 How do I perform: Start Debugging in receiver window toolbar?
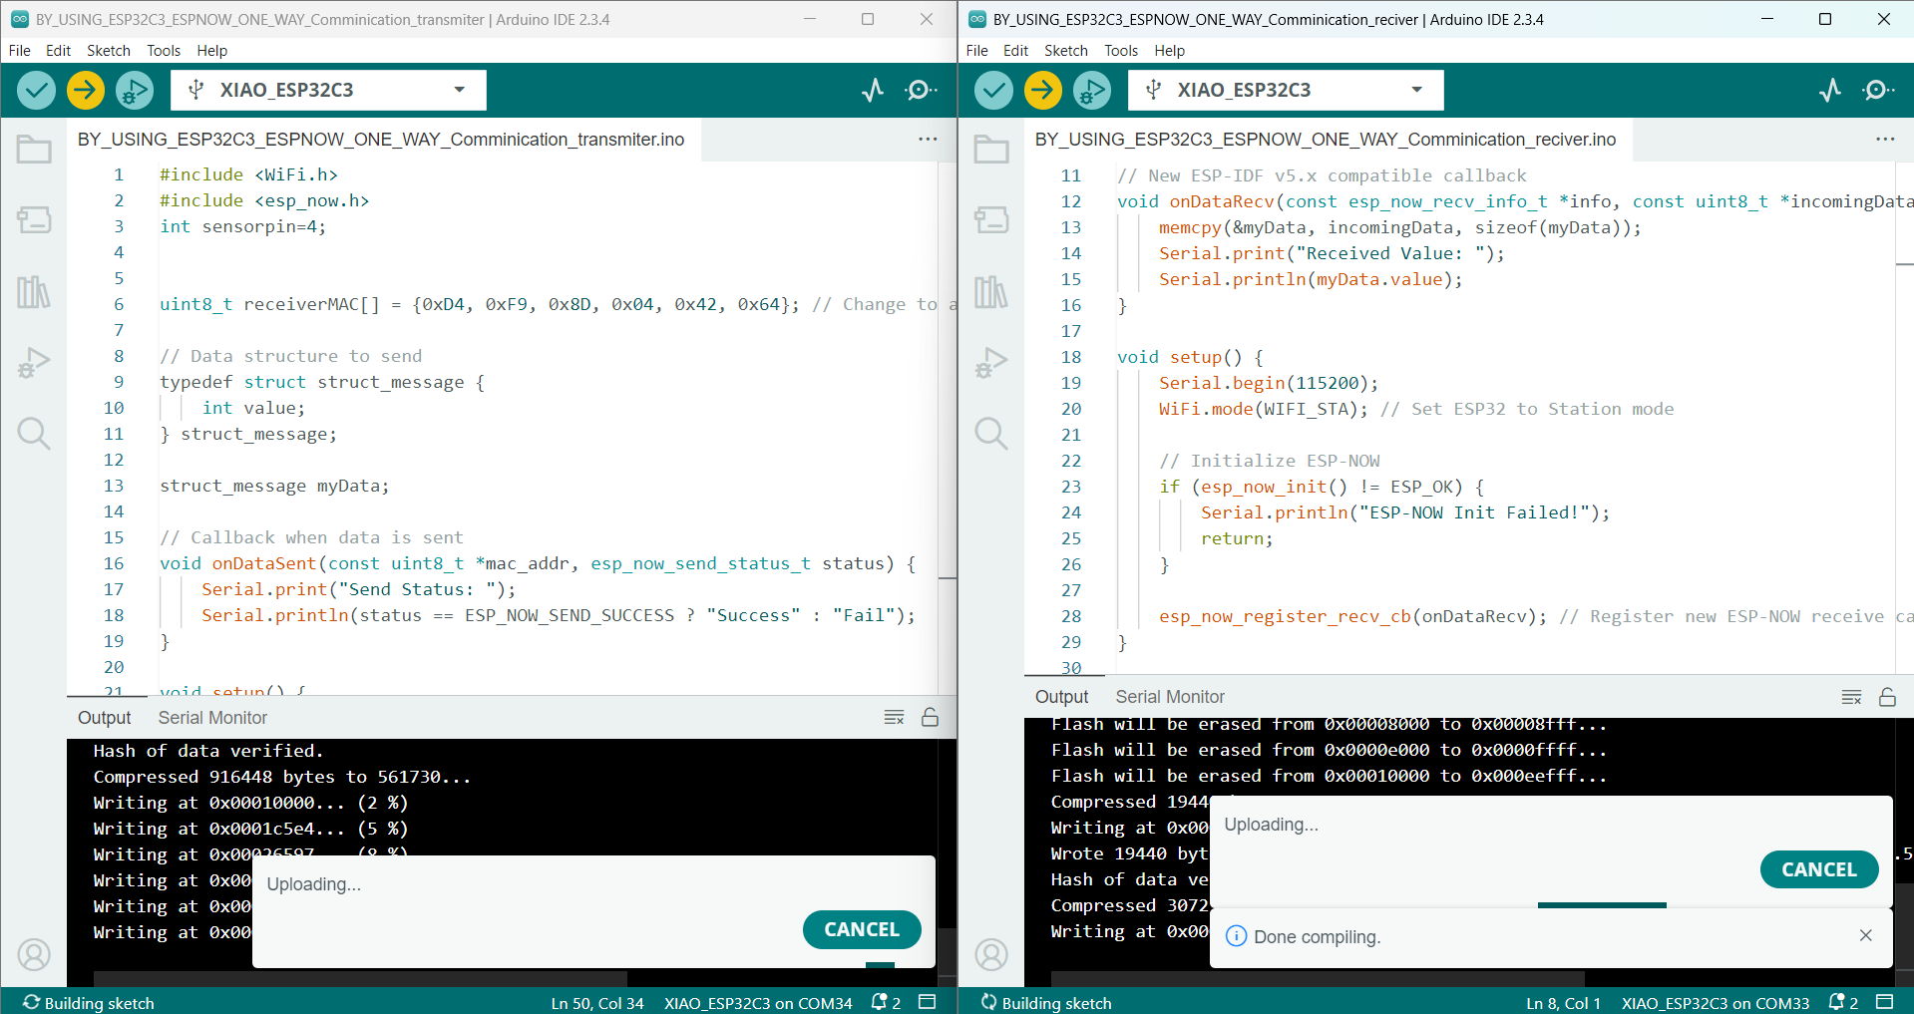point(1092,91)
